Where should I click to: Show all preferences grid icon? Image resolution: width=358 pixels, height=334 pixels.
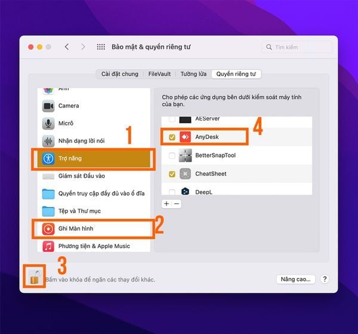pos(101,47)
